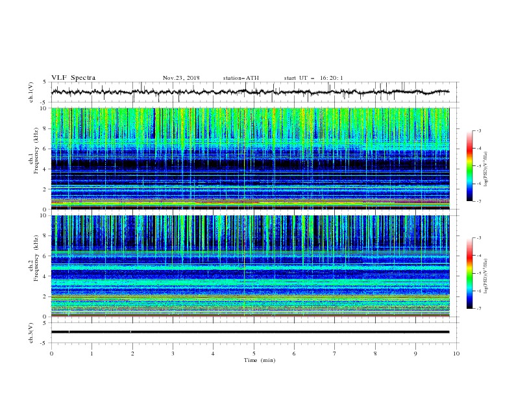The width and height of the screenshot is (514, 397).
Task: Click the "ch.1 Frequency (kHz)" axis label
Action: pos(34,151)
